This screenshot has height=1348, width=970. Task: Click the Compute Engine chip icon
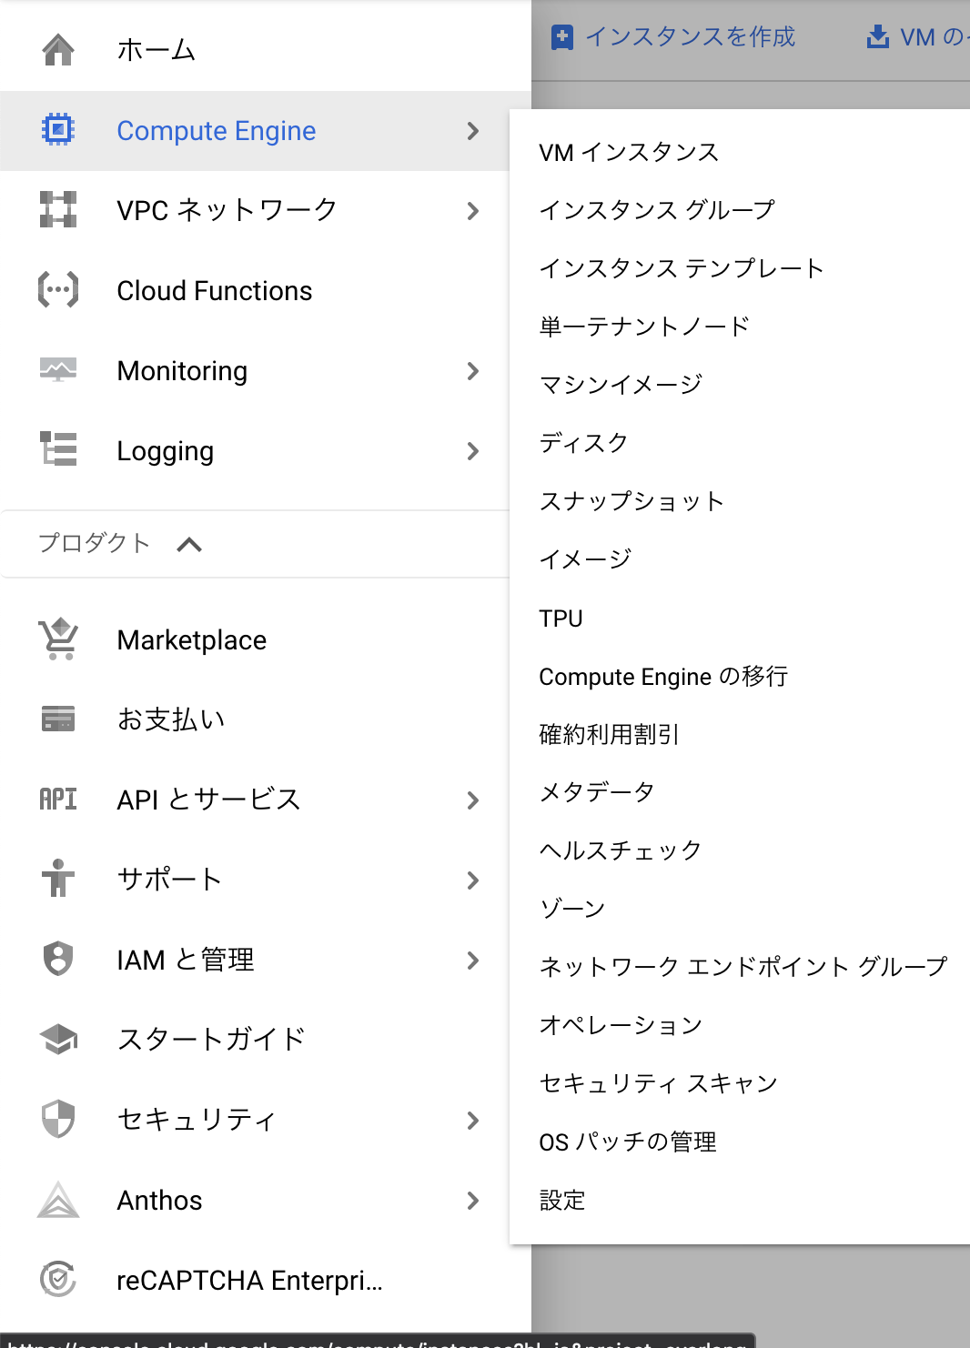click(58, 130)
